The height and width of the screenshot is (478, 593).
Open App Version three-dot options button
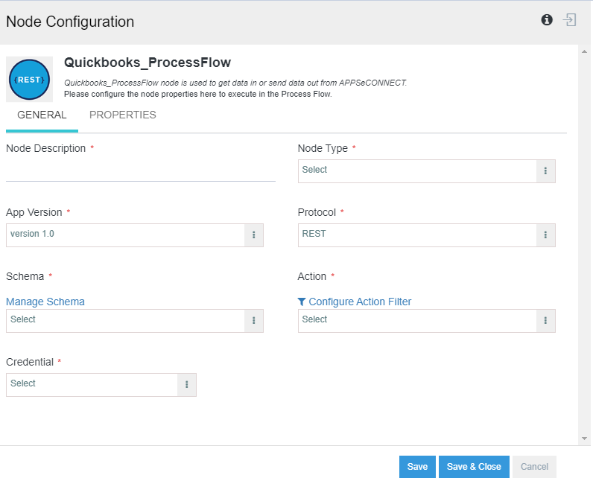[x=254, y=235]
